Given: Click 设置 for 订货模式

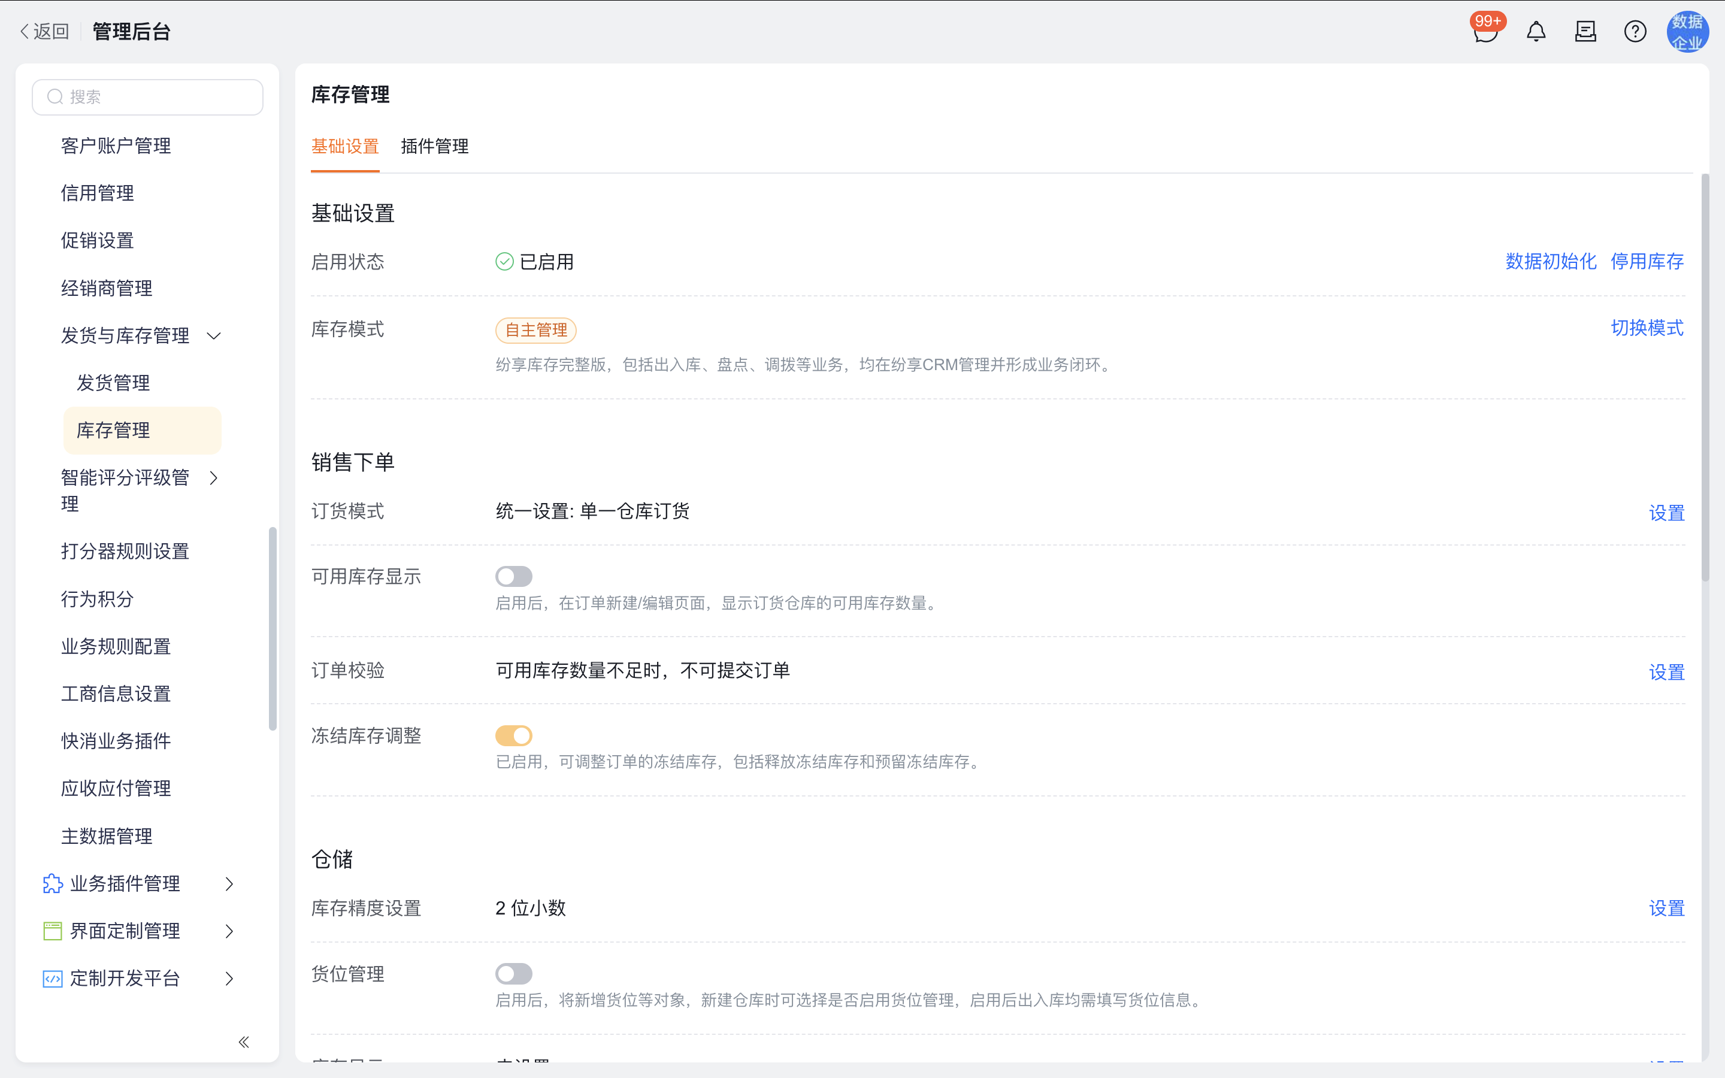Looking at the screenshot, I should click(1666, 513).
